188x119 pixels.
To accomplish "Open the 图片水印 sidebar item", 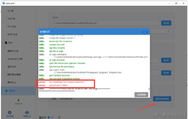I will [12, 67].
